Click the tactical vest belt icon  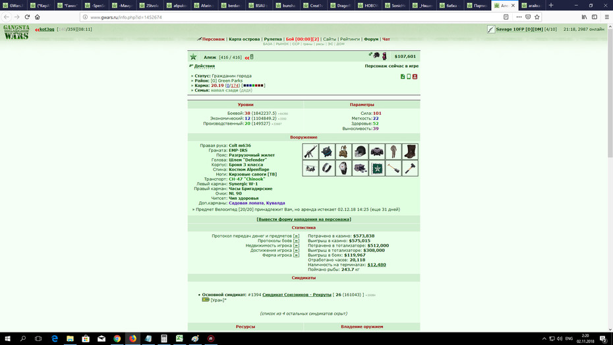click(x=343, y=151)
